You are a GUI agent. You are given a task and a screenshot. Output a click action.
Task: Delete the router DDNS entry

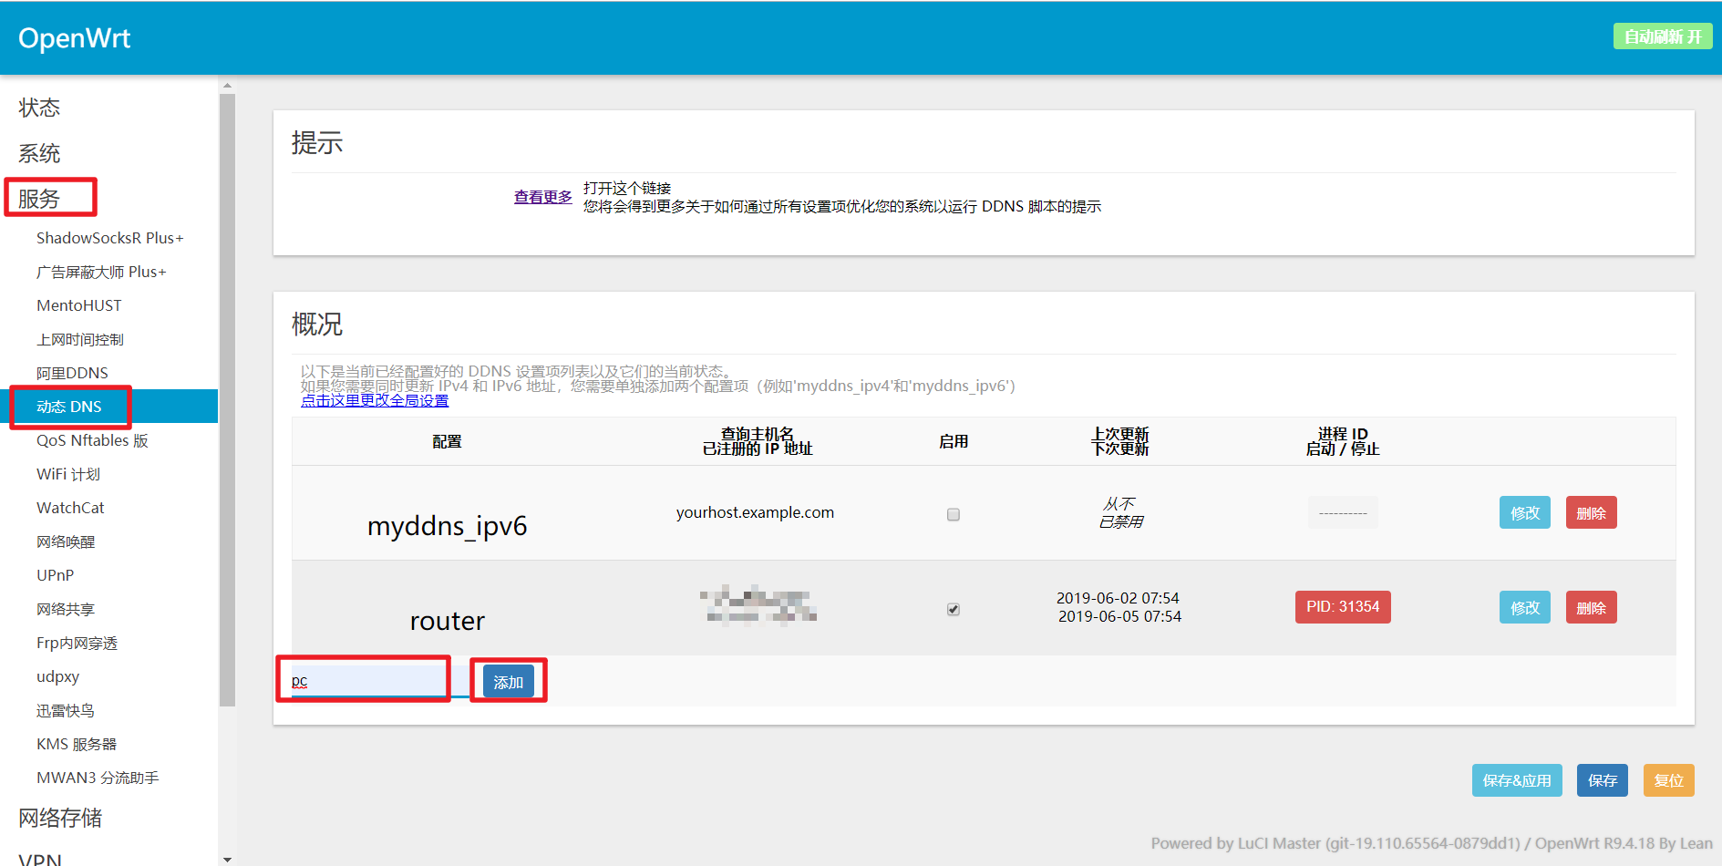pos(1591,608)
